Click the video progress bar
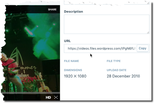This screenshot has height=103, width=154. pos(30,93)
